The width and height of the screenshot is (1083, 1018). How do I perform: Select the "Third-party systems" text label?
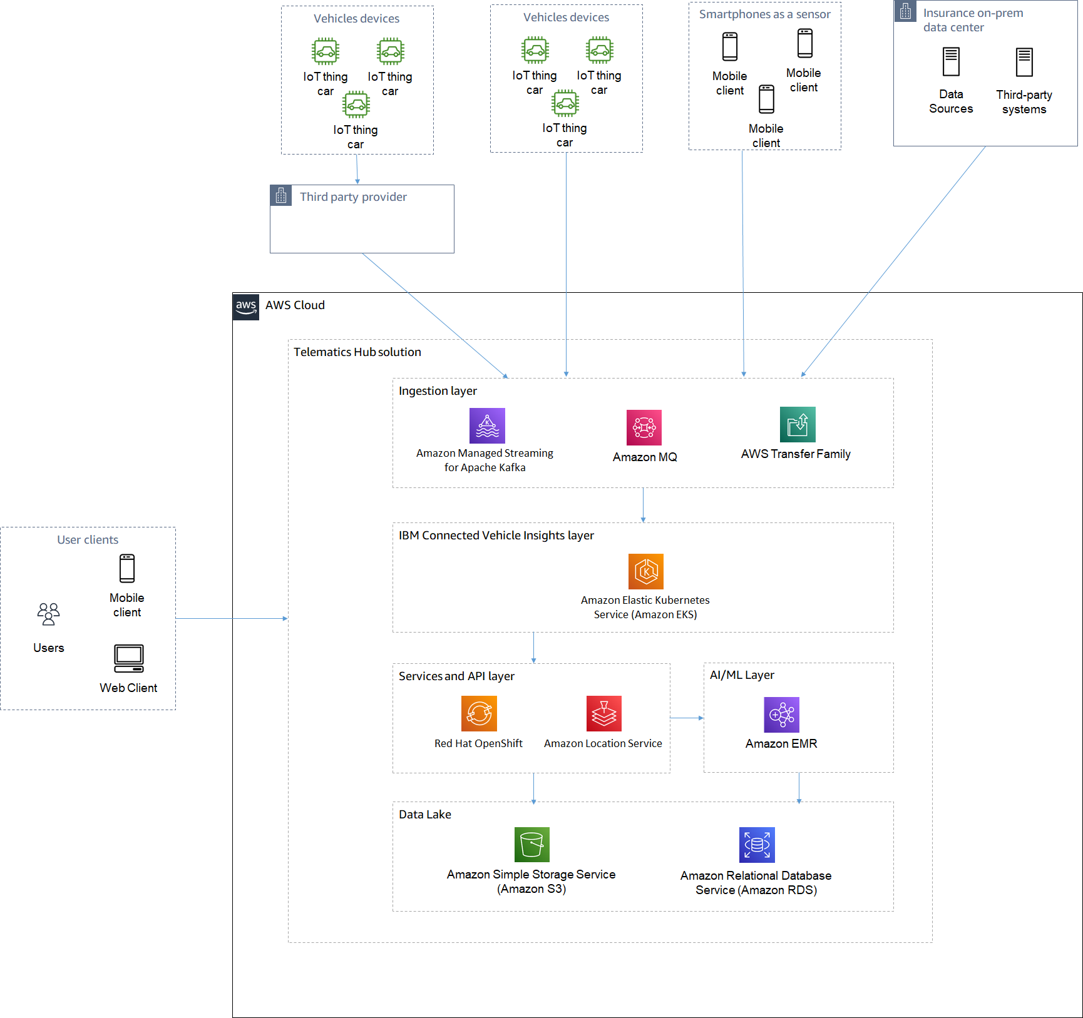(x=1024, y=102)
